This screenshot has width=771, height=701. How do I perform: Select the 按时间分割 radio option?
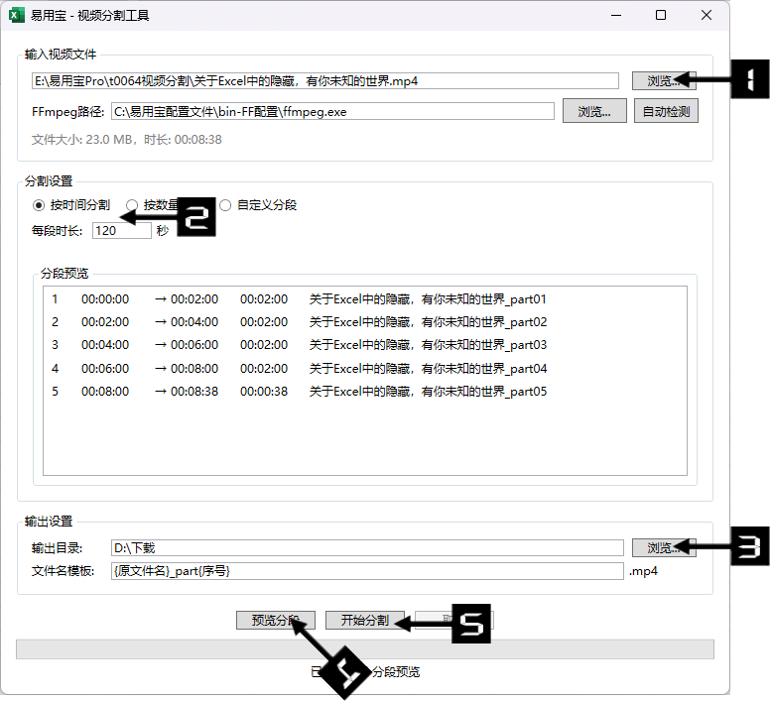coord(40,205)
